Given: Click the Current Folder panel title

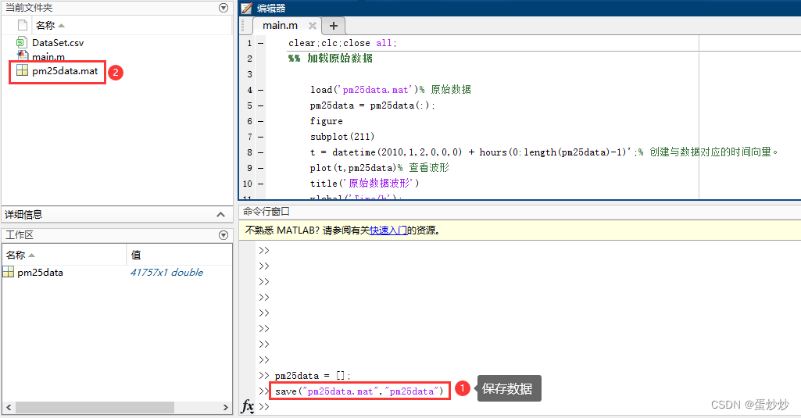Looking at the screenshot, I should (x=29, y=8).
